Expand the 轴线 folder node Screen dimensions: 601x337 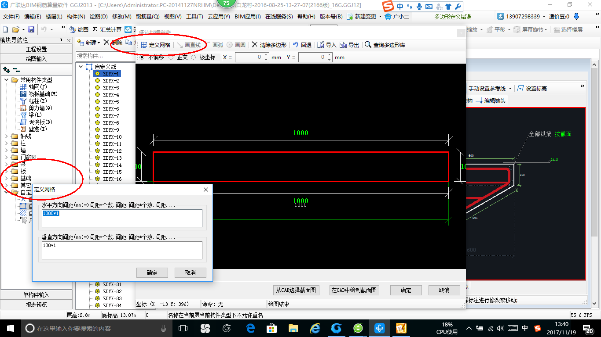[7, 136]
